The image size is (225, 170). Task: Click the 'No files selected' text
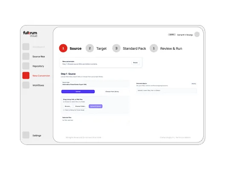[68, 120]
